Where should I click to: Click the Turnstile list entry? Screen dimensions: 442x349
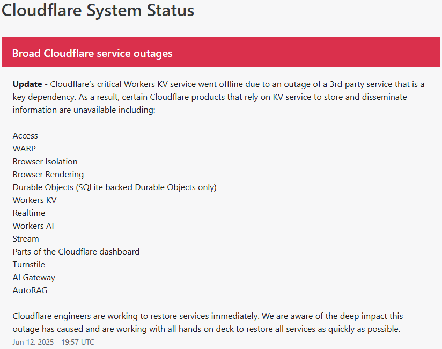tap(29, 265)
